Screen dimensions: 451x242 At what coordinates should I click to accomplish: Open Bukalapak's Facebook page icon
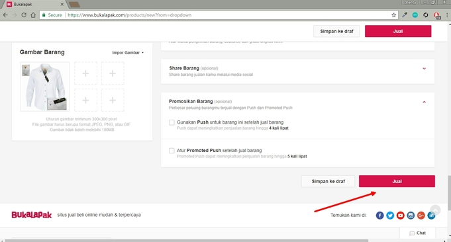379,216
